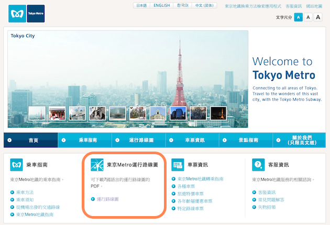The height and width of the screenshot is (225, 330).
Task: Open the 各種車票 link
Action: pos(186,186)
